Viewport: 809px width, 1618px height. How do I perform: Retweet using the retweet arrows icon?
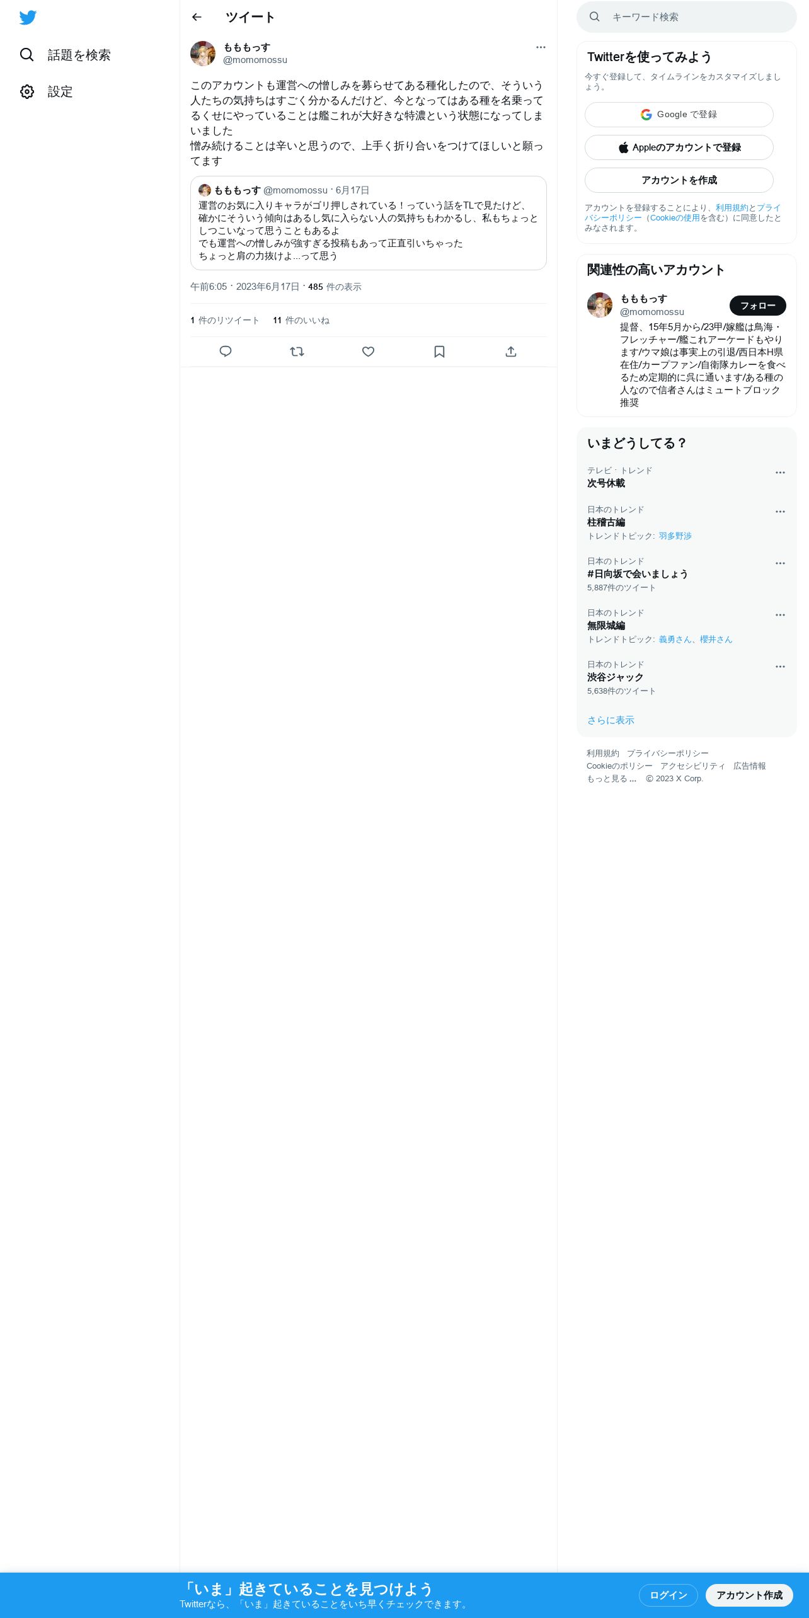(x=297, y=352)
